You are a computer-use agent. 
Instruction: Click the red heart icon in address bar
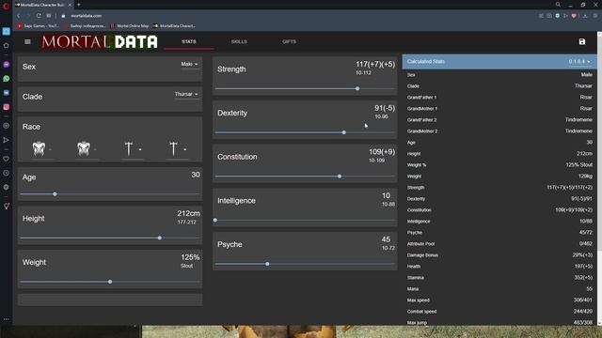pyautogui.click(x=574, y=16)
